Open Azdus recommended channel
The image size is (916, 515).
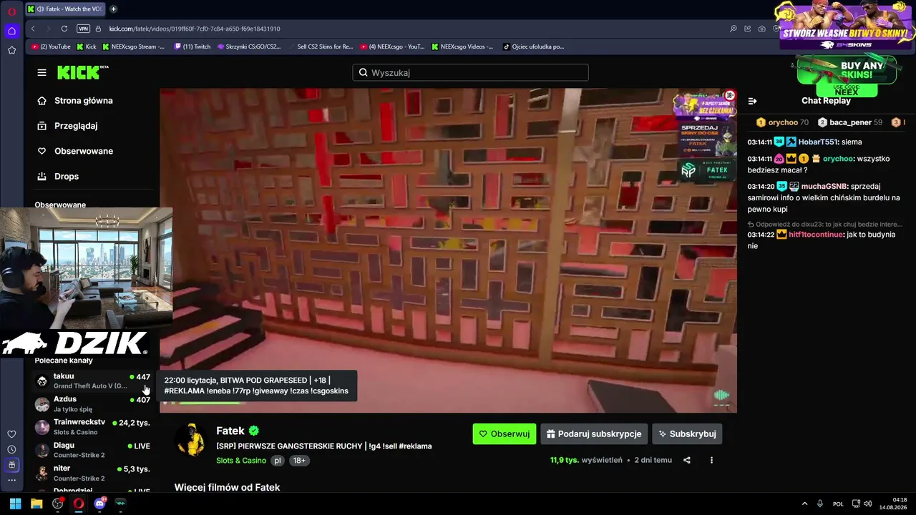[93, 404]
